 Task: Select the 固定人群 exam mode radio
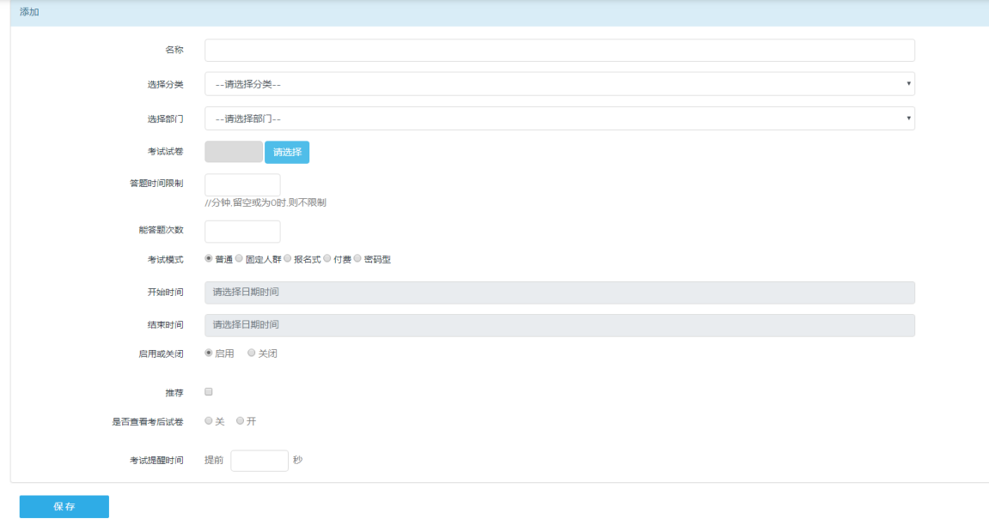click(x=240, y=258)
